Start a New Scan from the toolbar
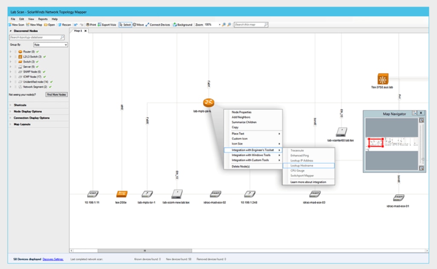 [17, 25]
